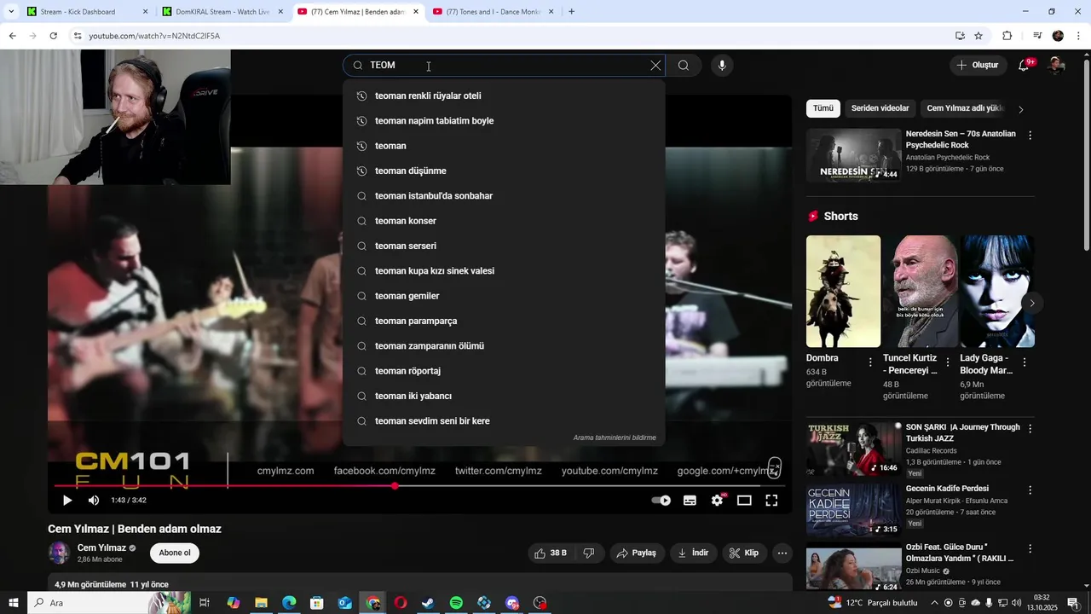1091x614 pixels.
Task: Start voice search with microphone icon
Action: click(x=722, y=66)
